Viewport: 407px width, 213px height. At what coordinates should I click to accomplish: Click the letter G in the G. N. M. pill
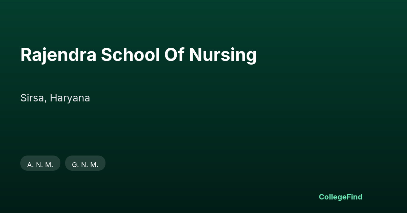pyautogui.click(x=75, y=165)
